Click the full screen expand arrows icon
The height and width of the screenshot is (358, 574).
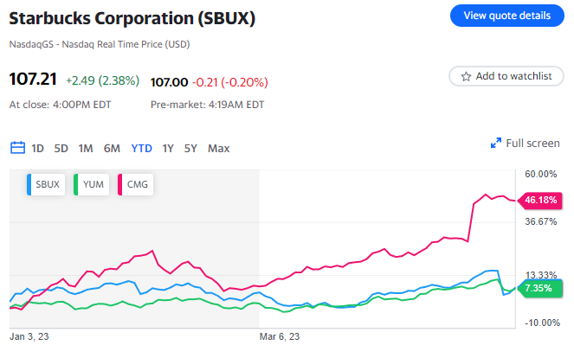coord(496,144)
